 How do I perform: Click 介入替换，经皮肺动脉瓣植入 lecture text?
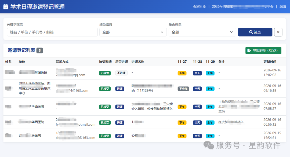point(152,109)
